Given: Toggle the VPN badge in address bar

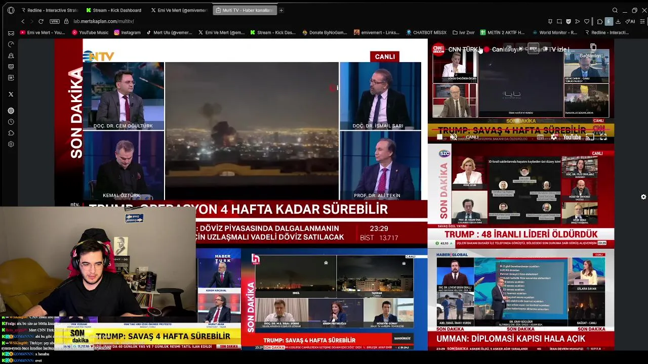Looking at the screenshot, I should tap(55, 21).
